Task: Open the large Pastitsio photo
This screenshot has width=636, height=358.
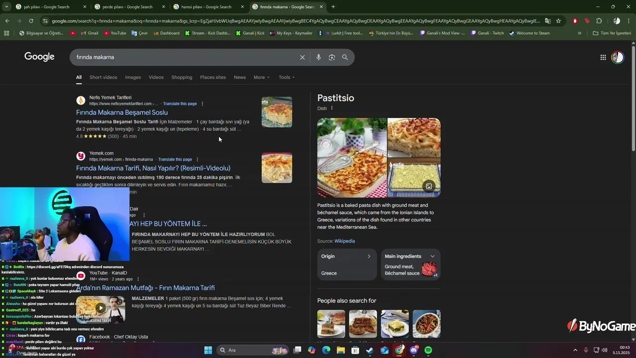Action: (x=352, y=158)
